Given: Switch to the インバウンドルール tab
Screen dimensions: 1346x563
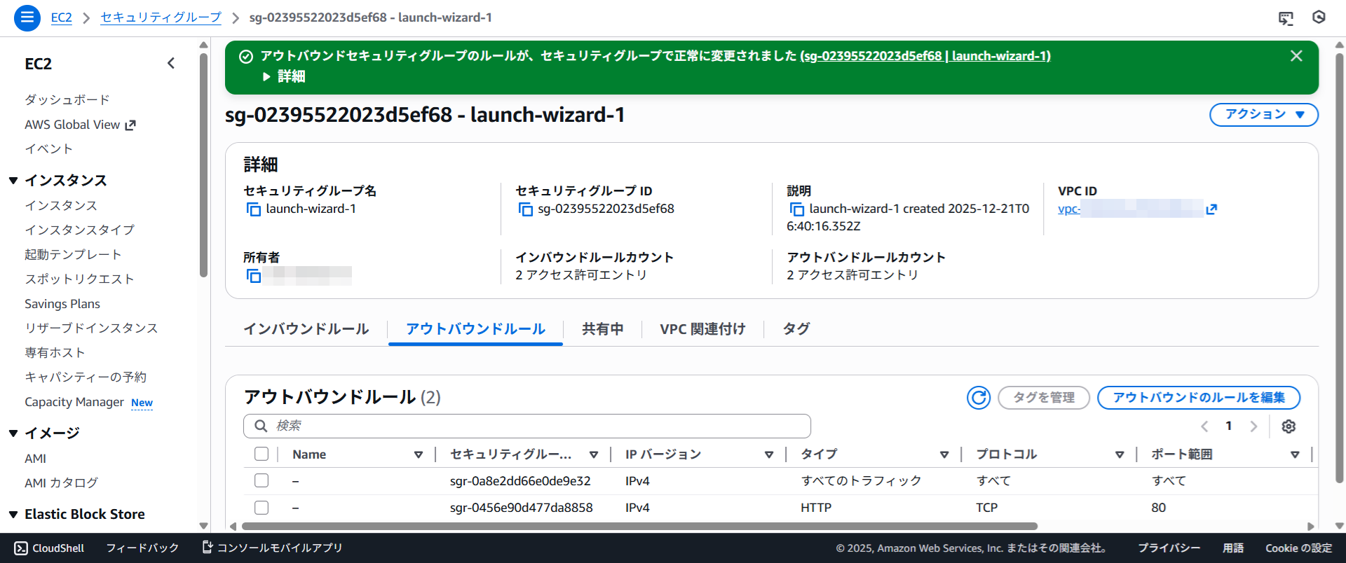Looking at the screenshot, I should click(x=306, y=329).
